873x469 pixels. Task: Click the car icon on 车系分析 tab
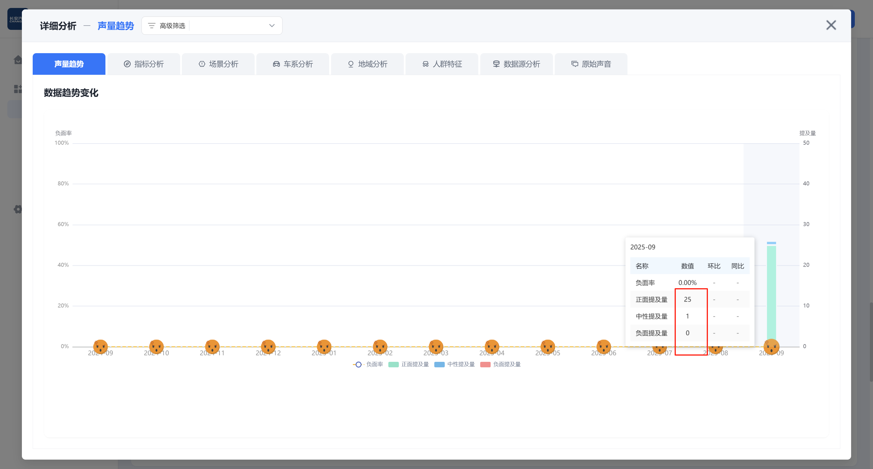click(276, 64)
